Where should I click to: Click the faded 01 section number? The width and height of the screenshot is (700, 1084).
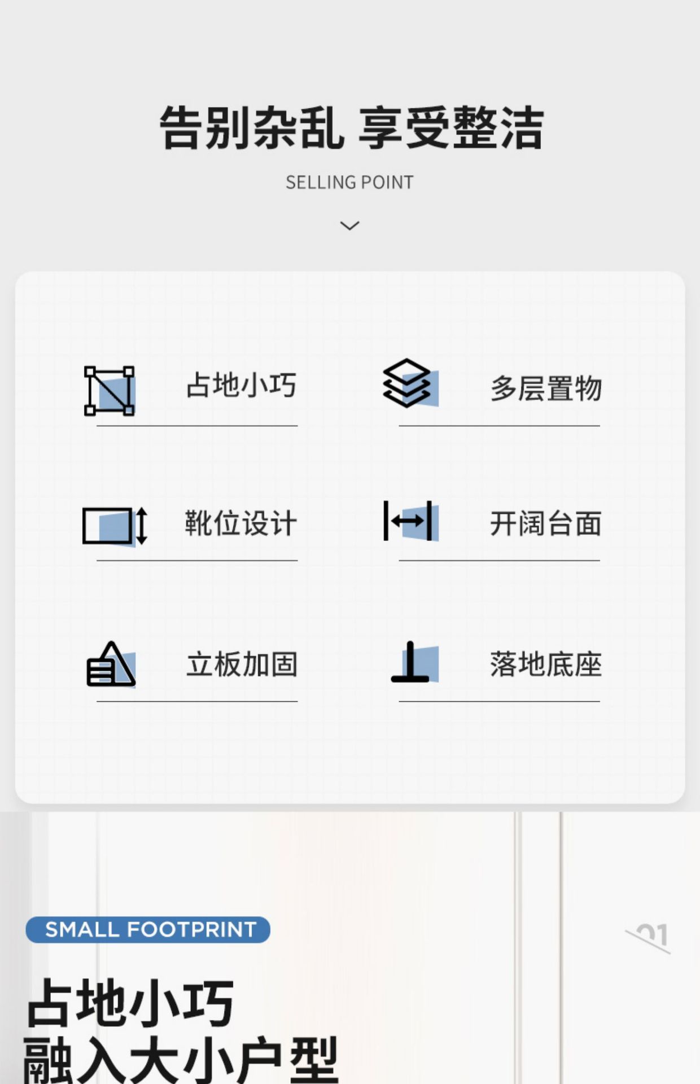(x=648, y=937)
